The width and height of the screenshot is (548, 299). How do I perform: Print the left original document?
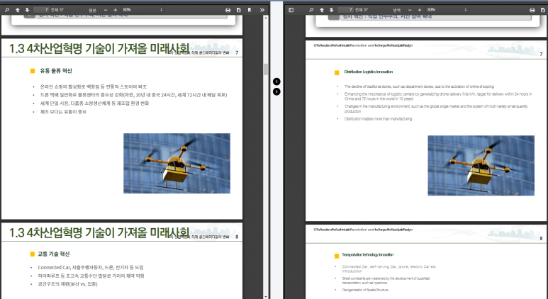point(228,10)
